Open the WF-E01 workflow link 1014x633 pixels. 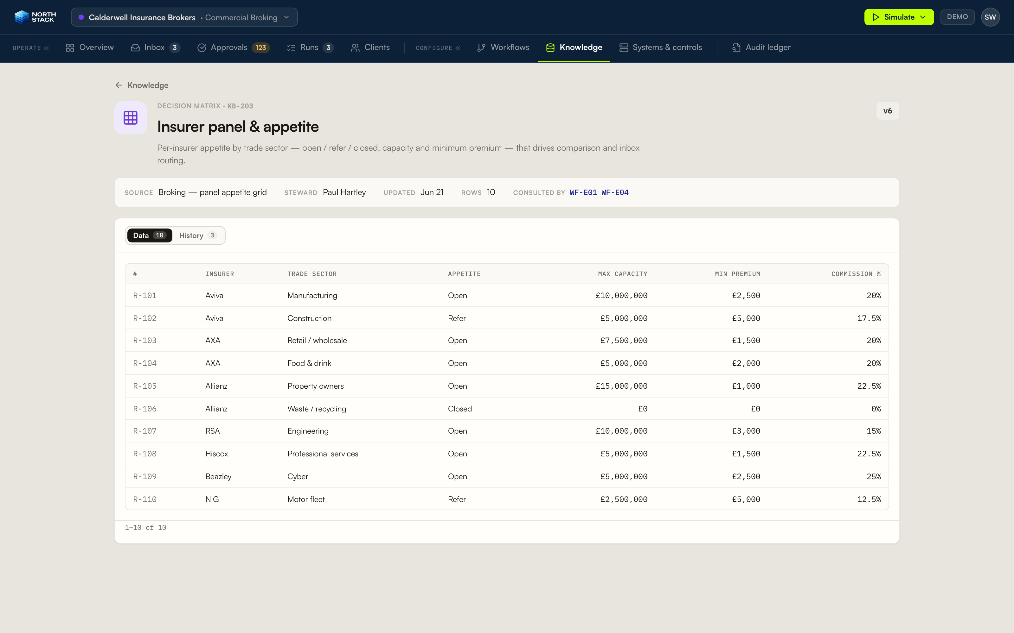pyautogui.click(x=583, y=192)
